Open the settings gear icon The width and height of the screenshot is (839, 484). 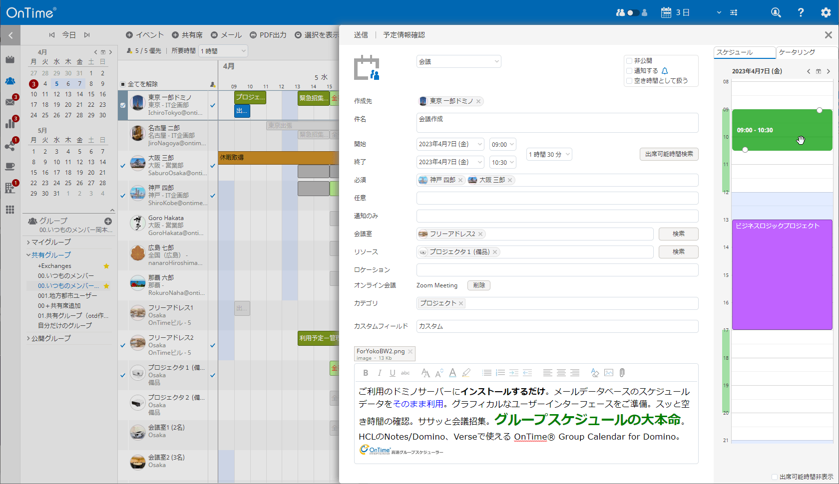coord(826,12)
